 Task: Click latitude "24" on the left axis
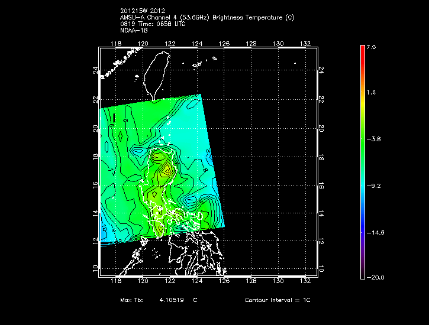point(95,70)
